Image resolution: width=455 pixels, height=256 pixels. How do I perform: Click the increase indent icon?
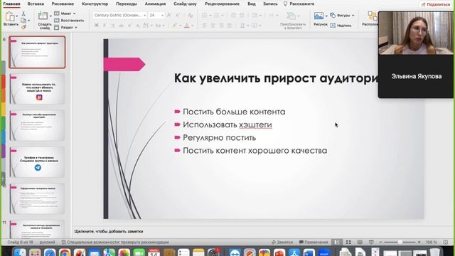tap(242, 15)
